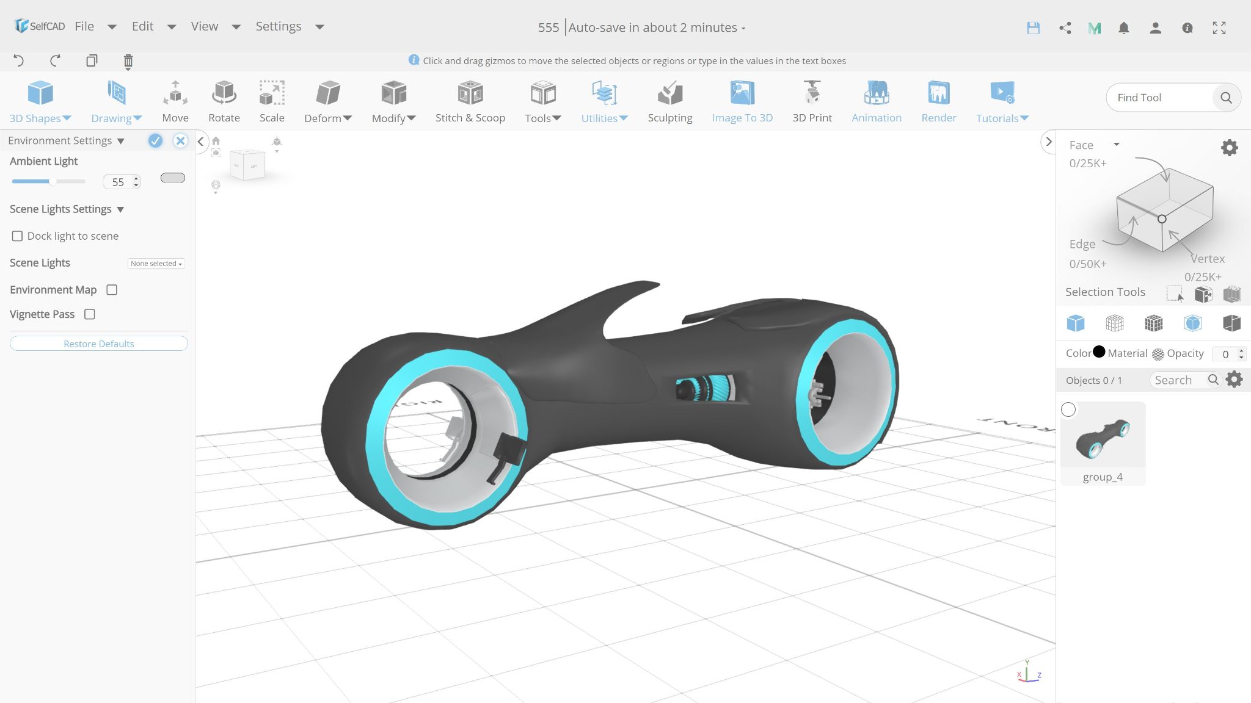Click the undo arrow icon
The height and width of the screenshot is (703, 1251).
[19, 60]
